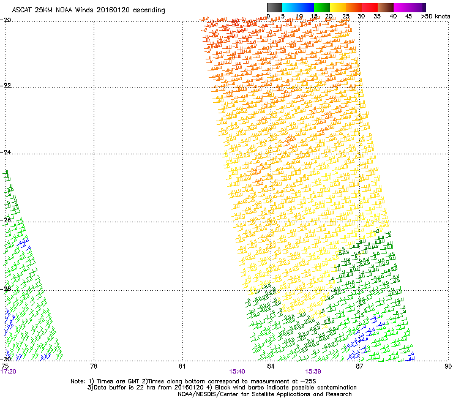The image size is (453, 398).
Task: Click the NOAA/NESDIS Center for Satellite Applications credit
Action: [x=264, y=394]
